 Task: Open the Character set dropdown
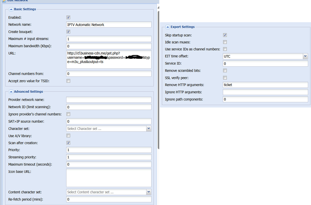(x=149, y=128)
